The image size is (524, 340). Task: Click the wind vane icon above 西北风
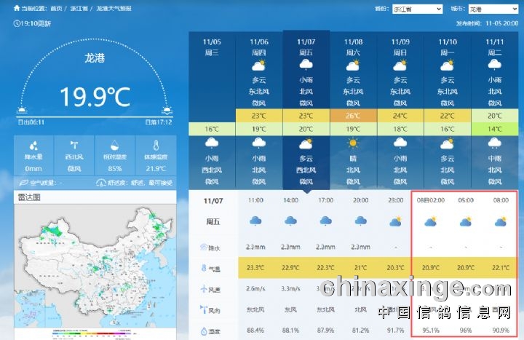[74, 145]
